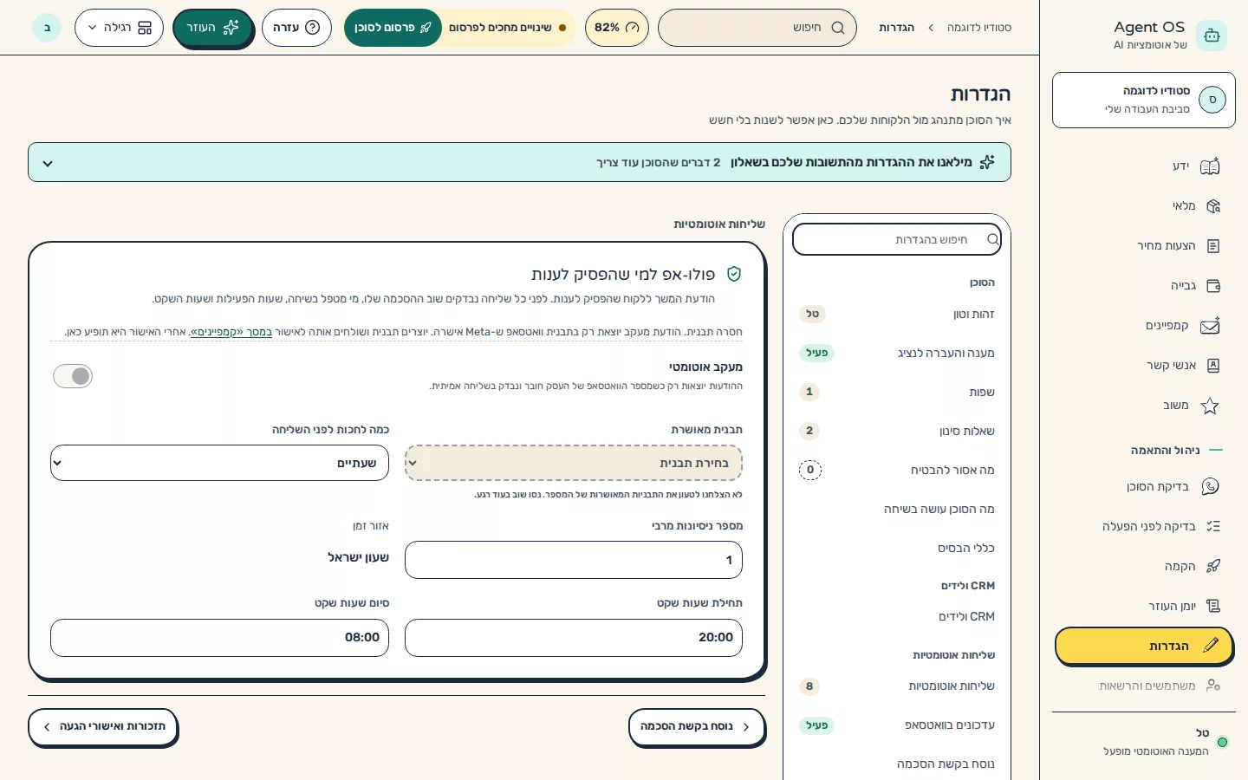Image resolution: width=1248 pixels, height=780 pixels.
Task: Open the רגילה view mode dropdown
Action: [x=119, y=28]
